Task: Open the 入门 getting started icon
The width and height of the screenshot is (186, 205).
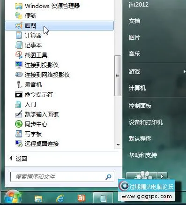Action: pos(18,105)
